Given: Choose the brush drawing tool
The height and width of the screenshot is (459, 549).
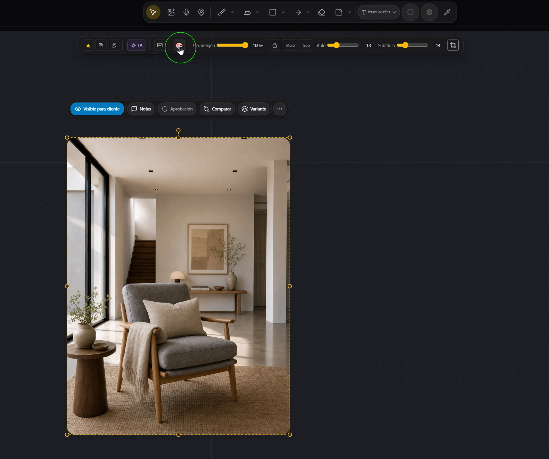Looking at the screenshot, I should coord(222,12).
